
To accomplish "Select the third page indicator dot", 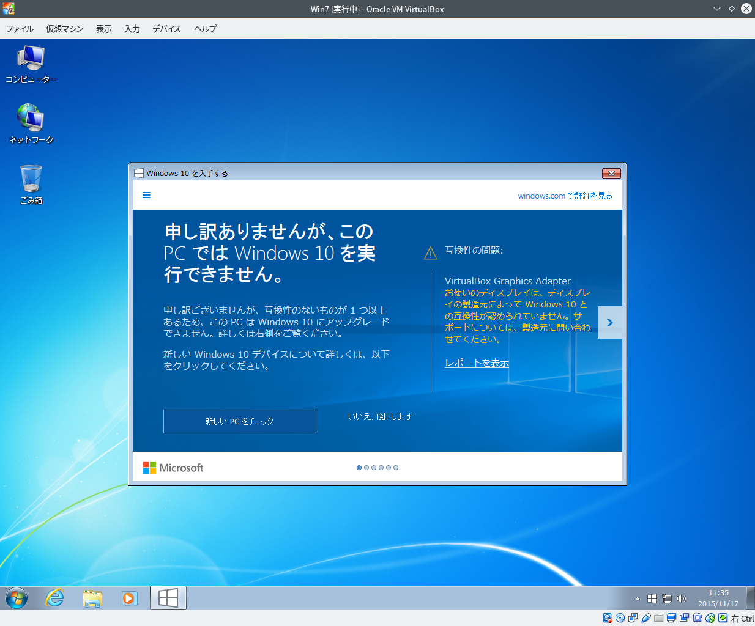I will 374,468.
